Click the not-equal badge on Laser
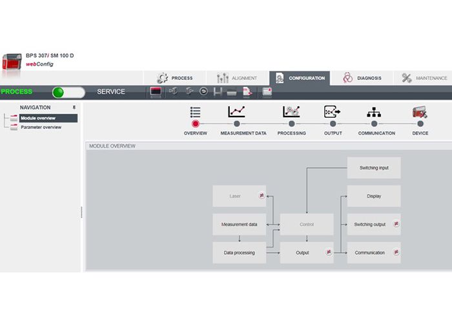 (262, 196)
